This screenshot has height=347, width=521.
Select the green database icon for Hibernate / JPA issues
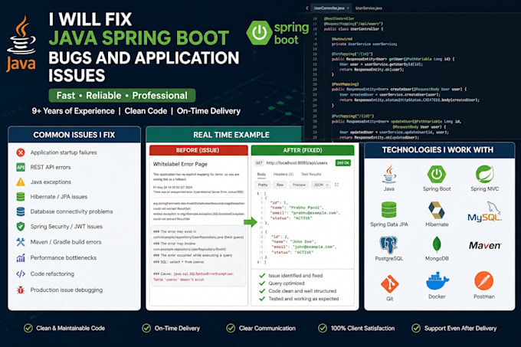click(21, 197)
